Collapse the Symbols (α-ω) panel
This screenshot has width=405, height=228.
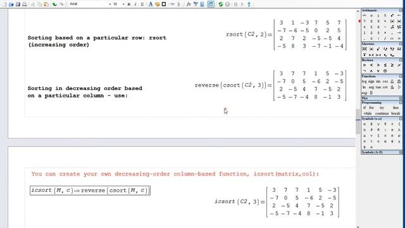[x=401, y=118]
